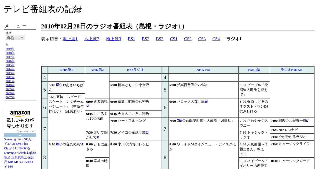
Task: Open the 2019年 archive link
Action: click(x=10, y=49)
